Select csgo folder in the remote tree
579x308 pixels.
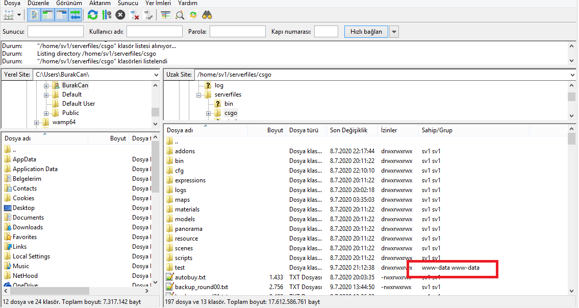pos(231,113)
